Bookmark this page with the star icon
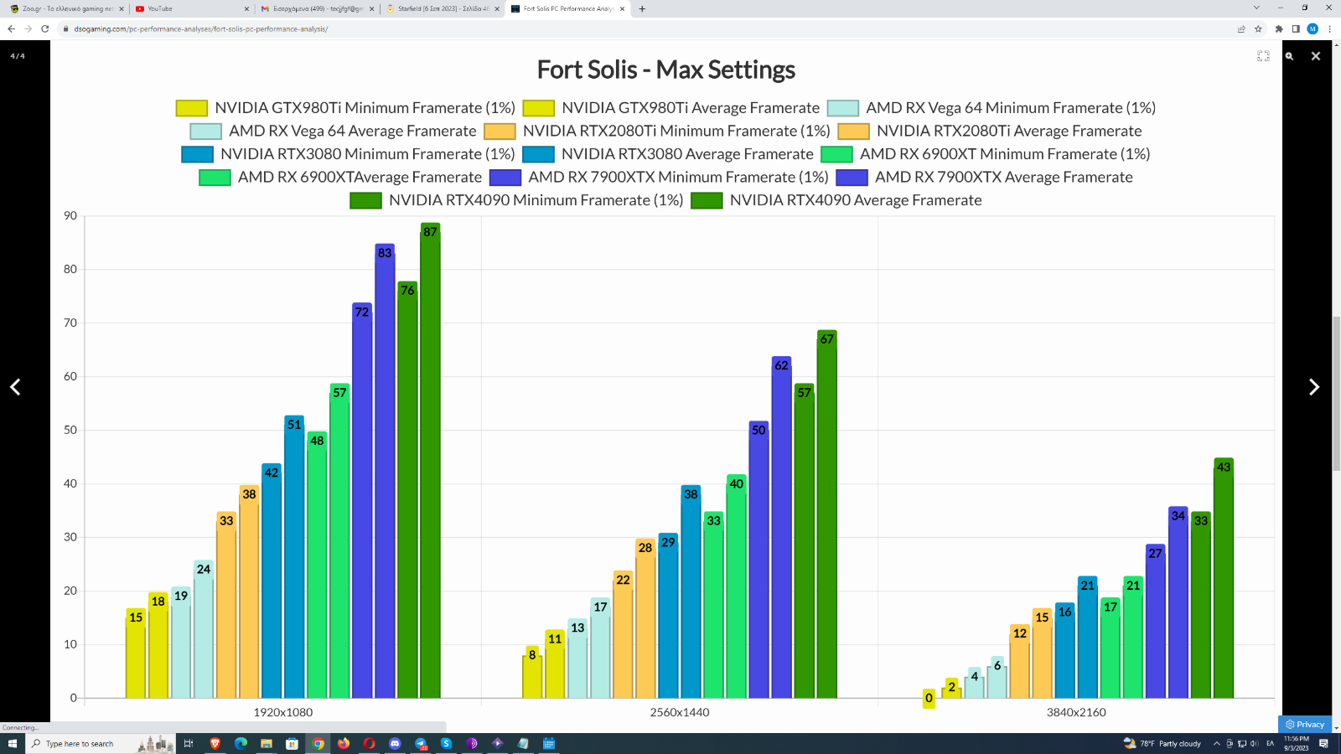The image size is (1341, 754). click(x=1258, y=28)
